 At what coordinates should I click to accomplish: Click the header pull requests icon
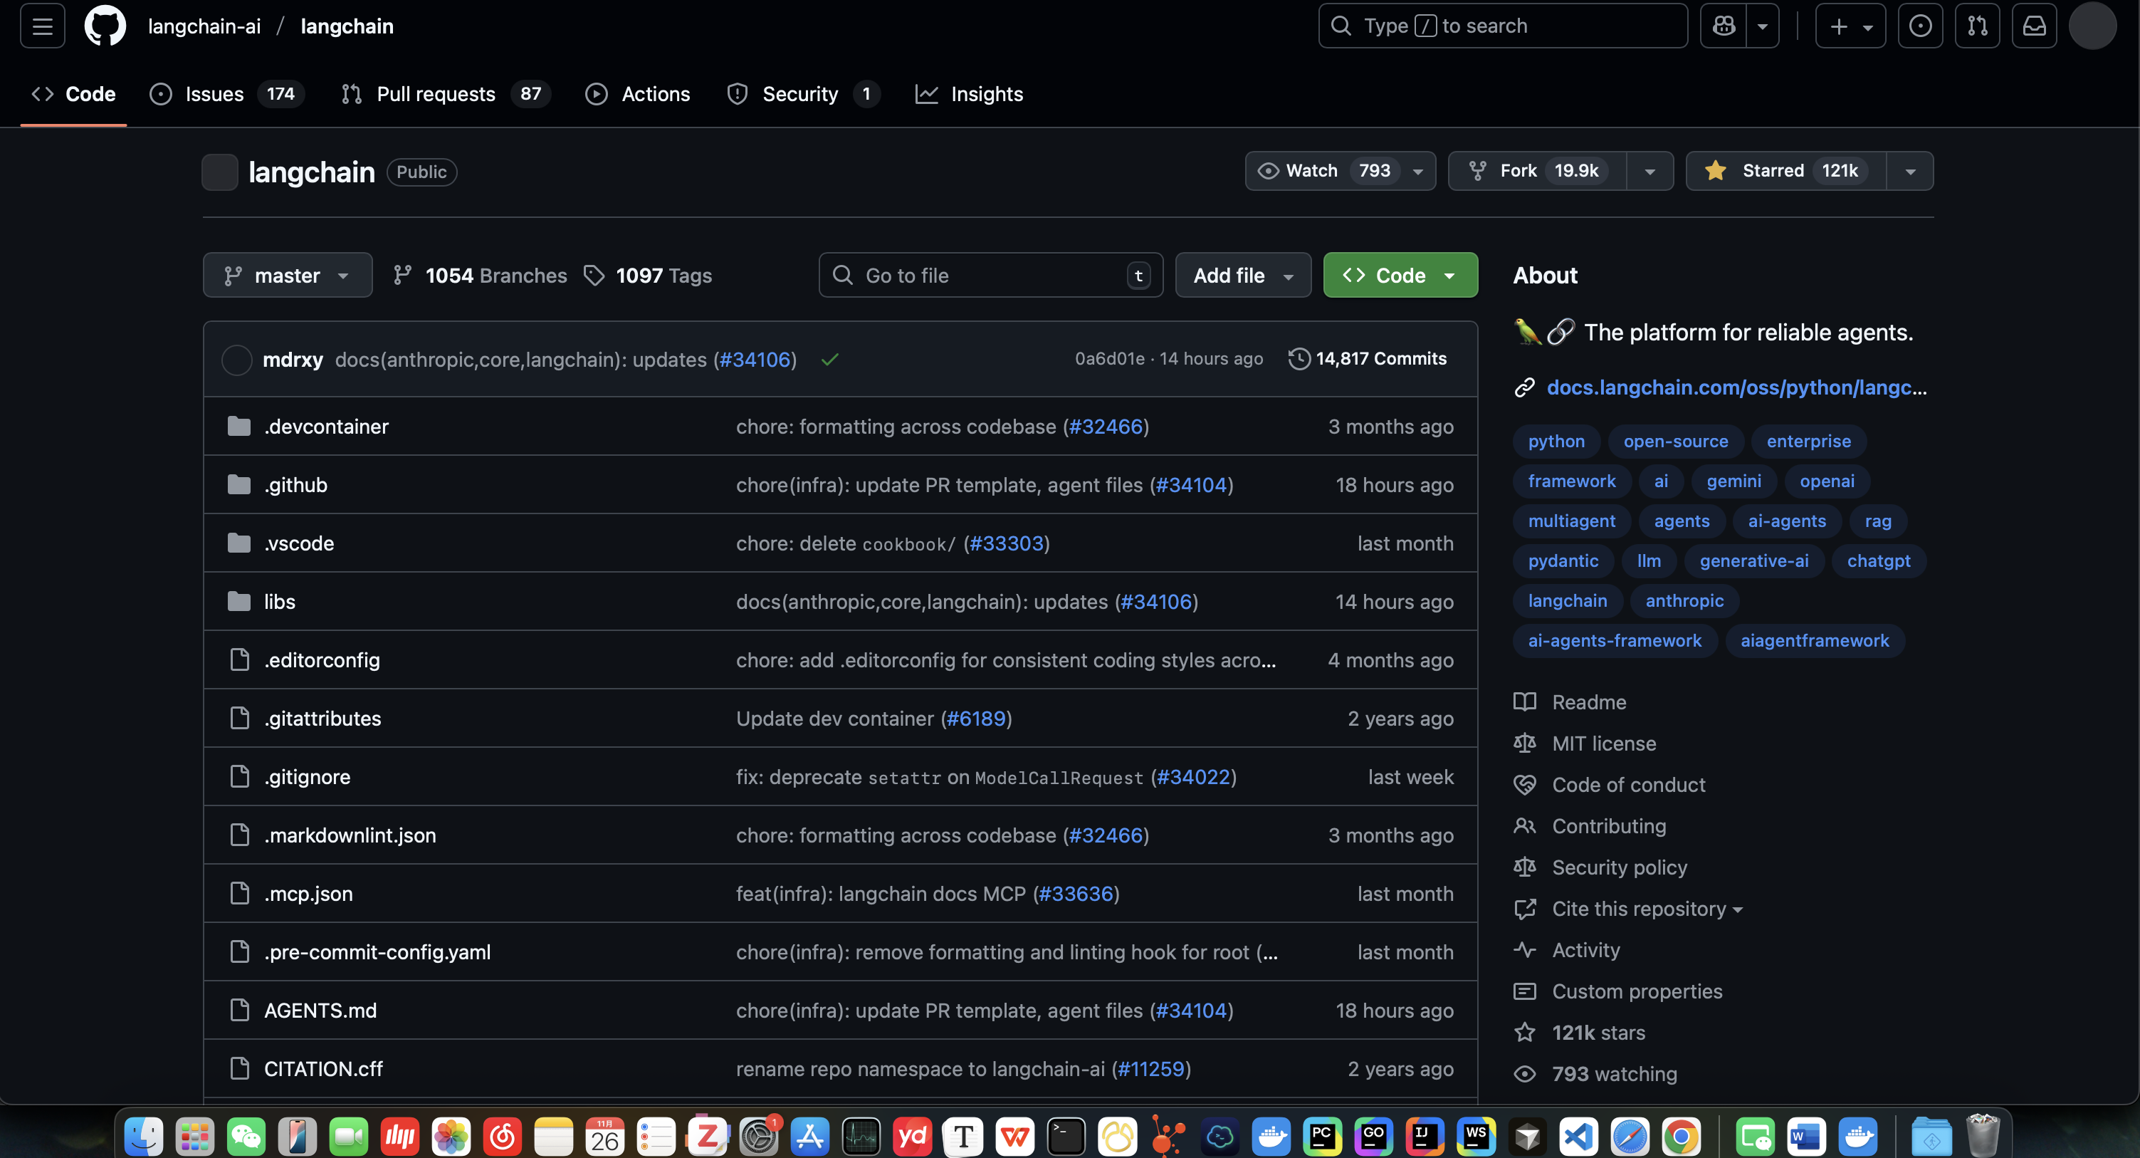click(1977, 26)
